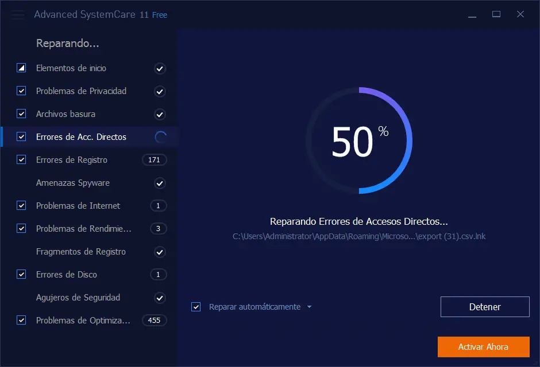The image size is (540, 367).
Task: Uncheck Problemas de Optimización checkbox
Action: coord(21,320)
